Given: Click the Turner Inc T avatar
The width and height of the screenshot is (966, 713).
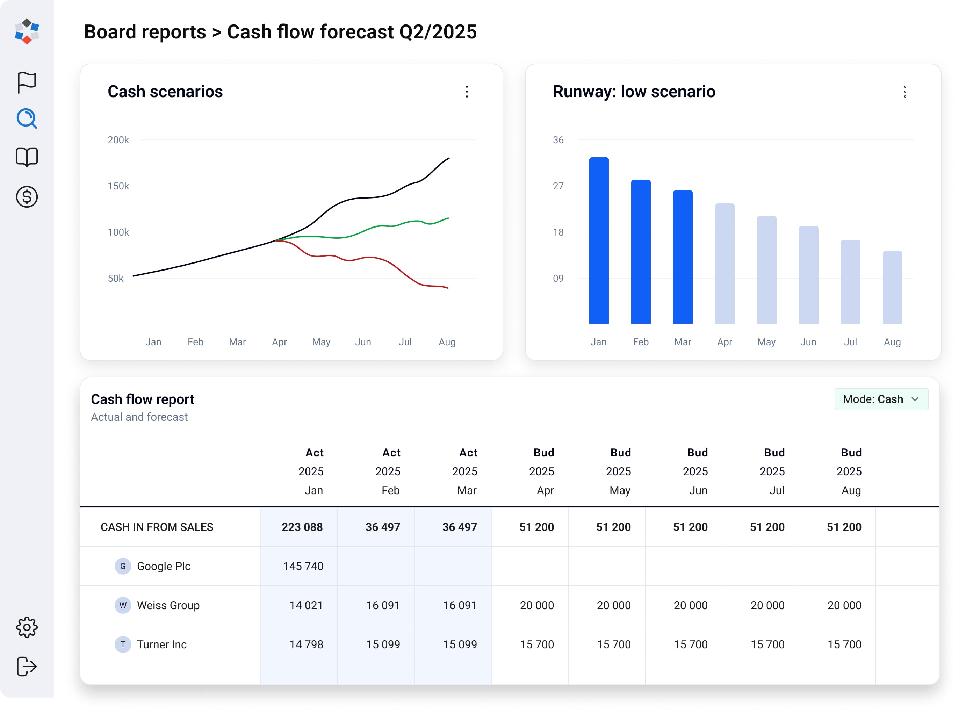Looking at the screenshot, I should pos(123,645).
